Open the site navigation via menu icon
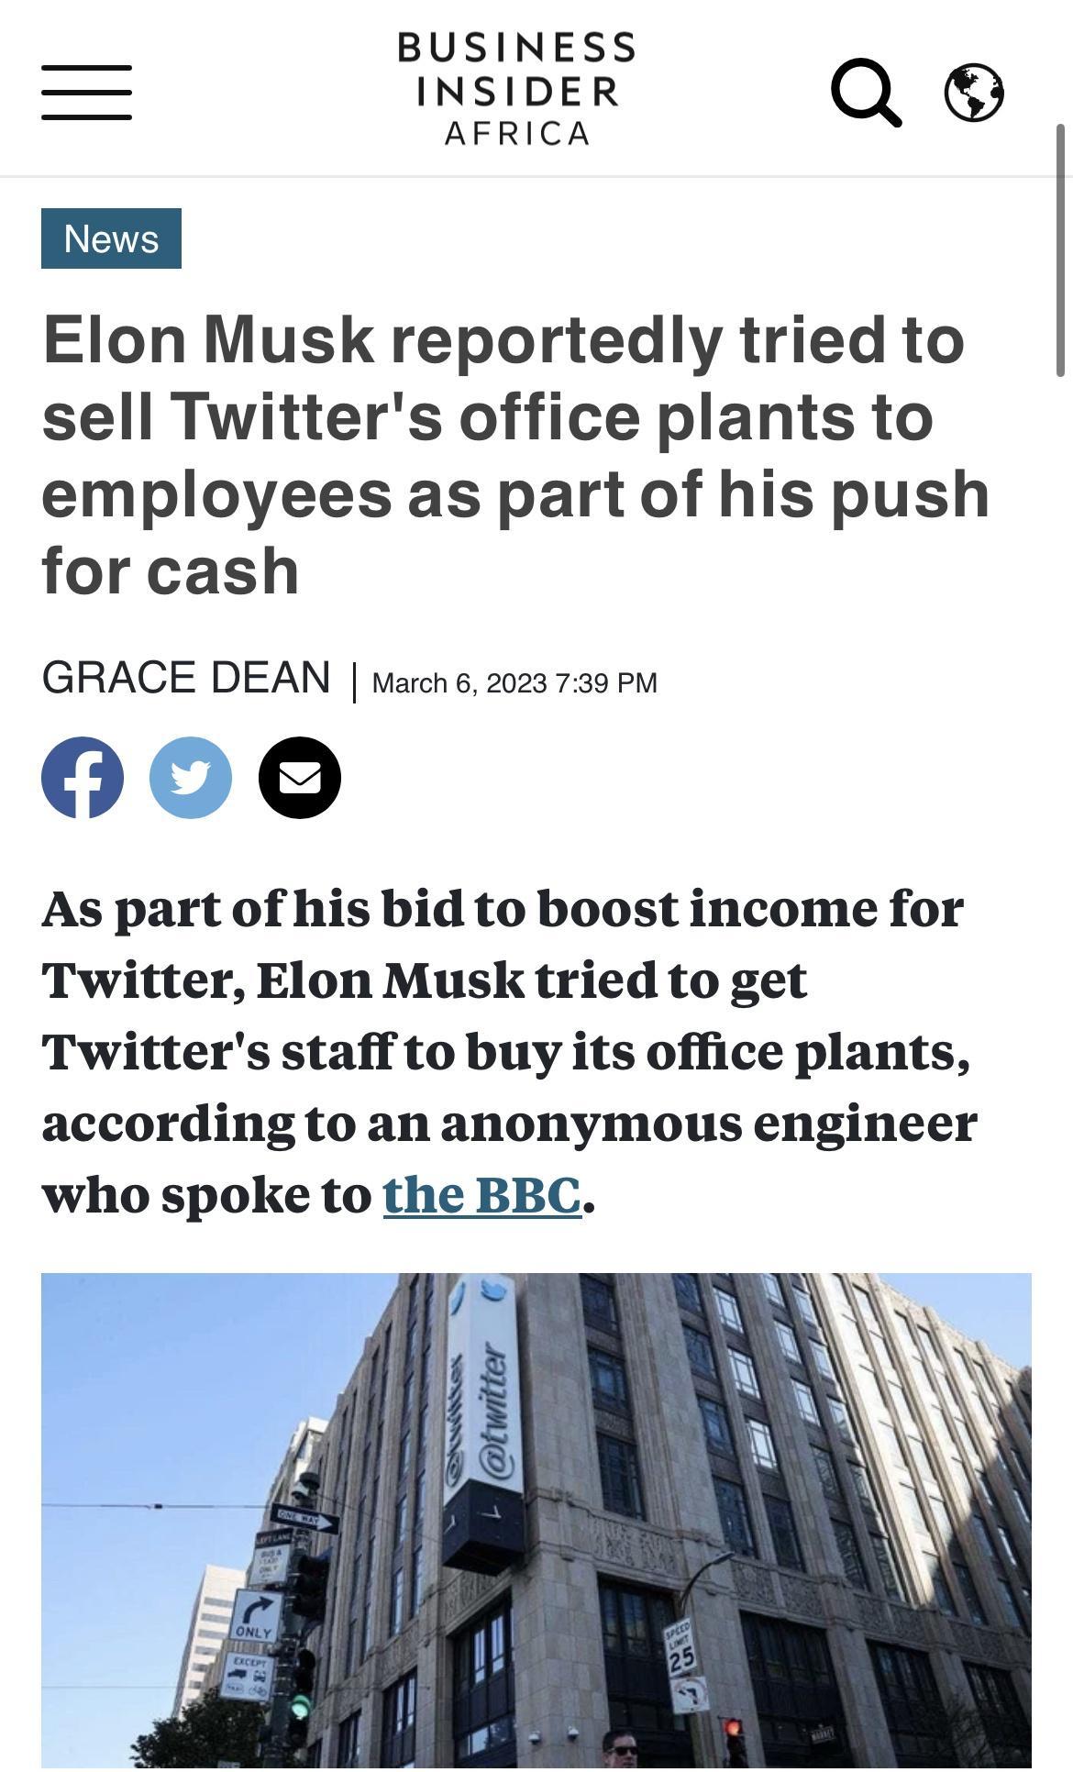The image size is (1073, 1772). (87, 92)
